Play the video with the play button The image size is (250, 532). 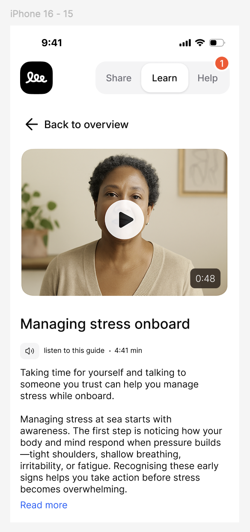click(x=125, y=220)
